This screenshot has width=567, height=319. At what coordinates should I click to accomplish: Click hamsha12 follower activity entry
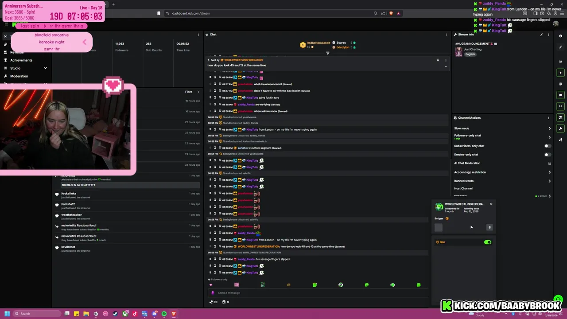click(x=128, y=206)
